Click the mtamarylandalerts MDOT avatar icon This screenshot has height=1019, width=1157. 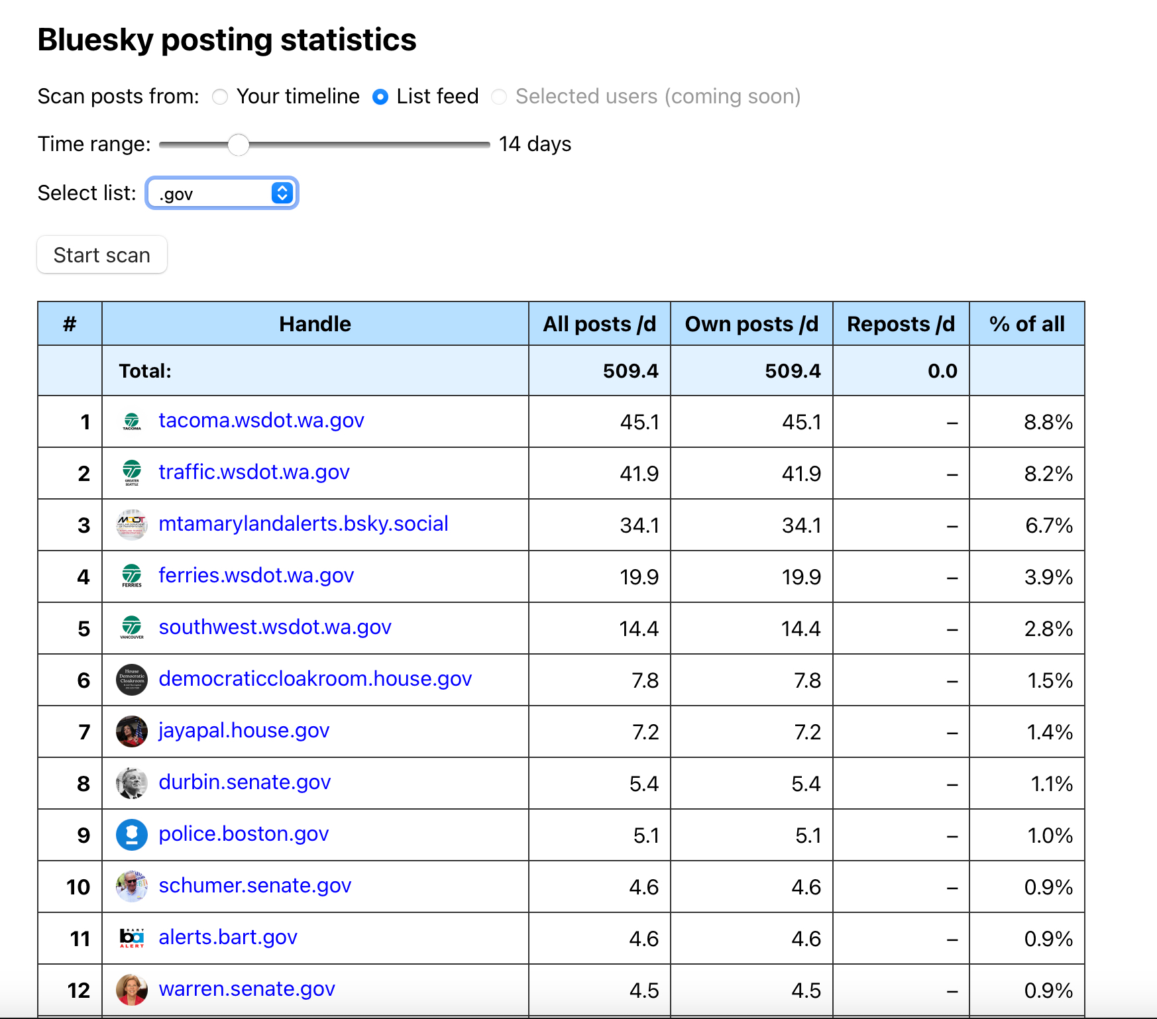[132, 525]
